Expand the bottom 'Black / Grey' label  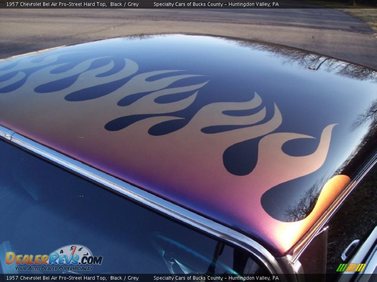124,277
